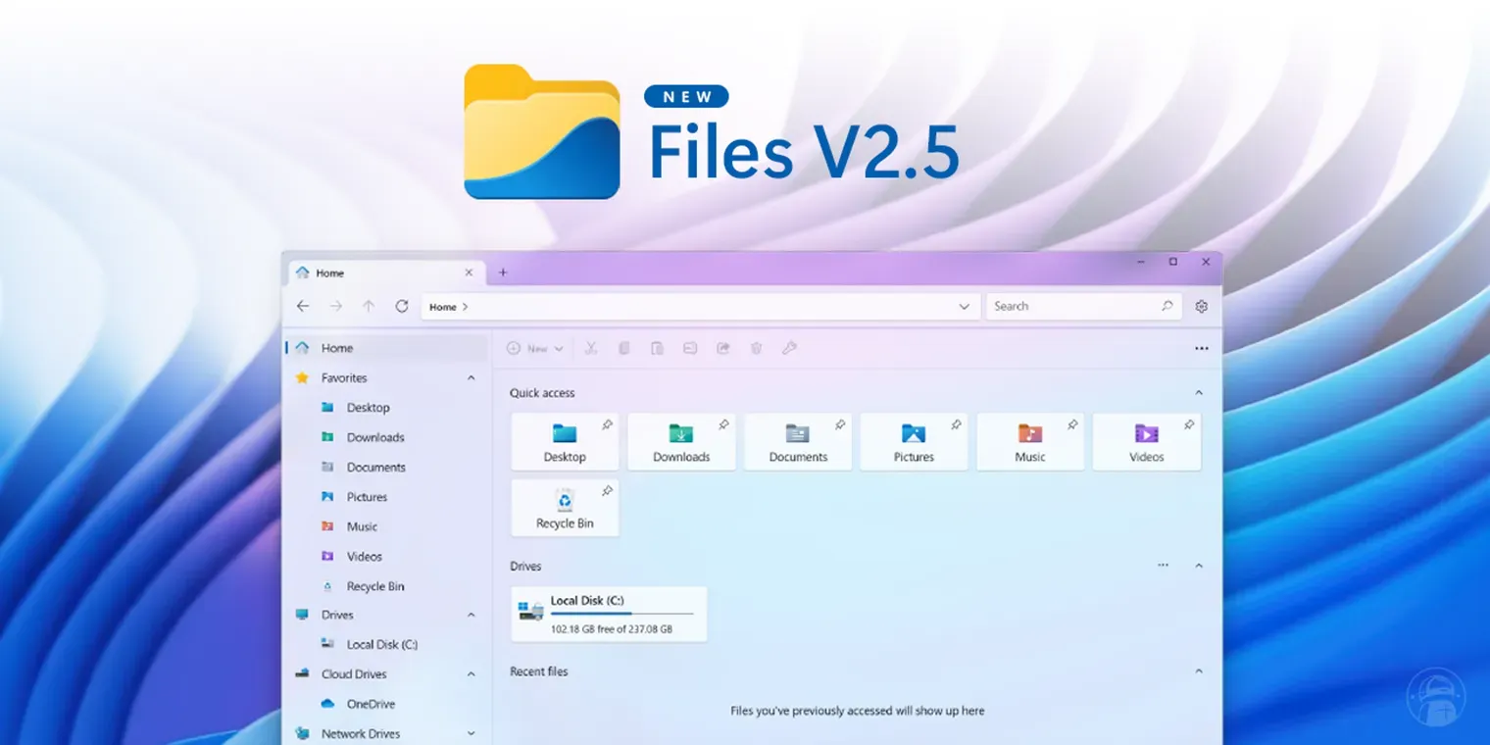The image size is (1490, 745).
Task: Open the Pictures quick access tile
Action: [x=914, y=442]
